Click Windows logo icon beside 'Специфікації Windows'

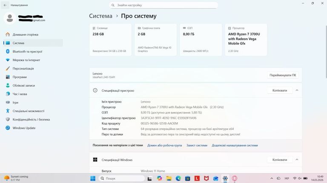point(95,160)
